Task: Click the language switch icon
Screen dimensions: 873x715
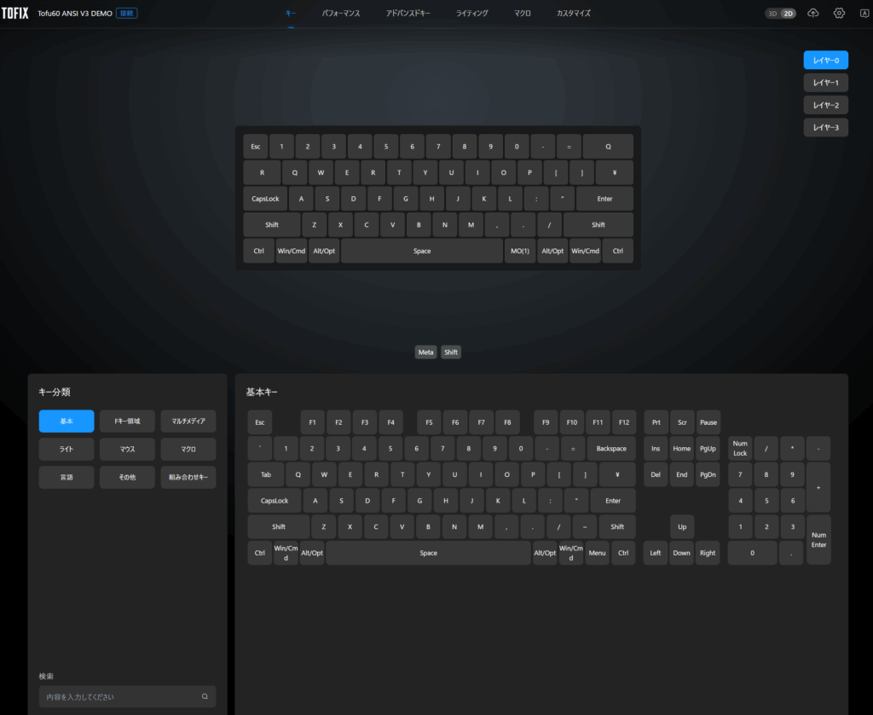Action: click(864, 14)
